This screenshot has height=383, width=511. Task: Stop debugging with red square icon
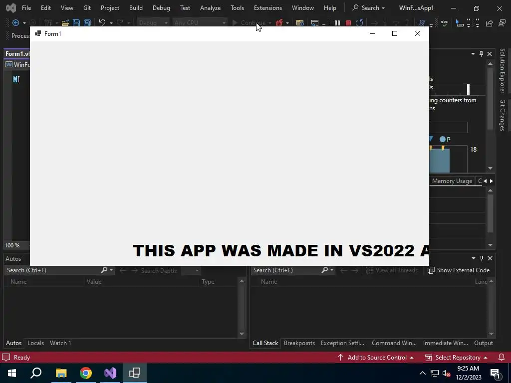348,23
